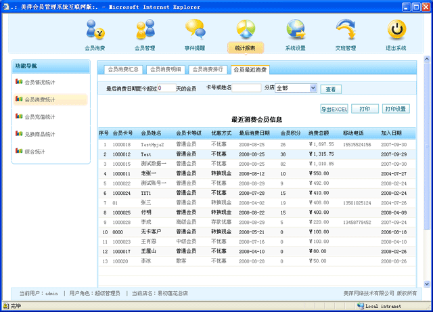Select the 张三 member name
Image resolution: width=433 pixels, height=312 pixels.
pos(146,202)
